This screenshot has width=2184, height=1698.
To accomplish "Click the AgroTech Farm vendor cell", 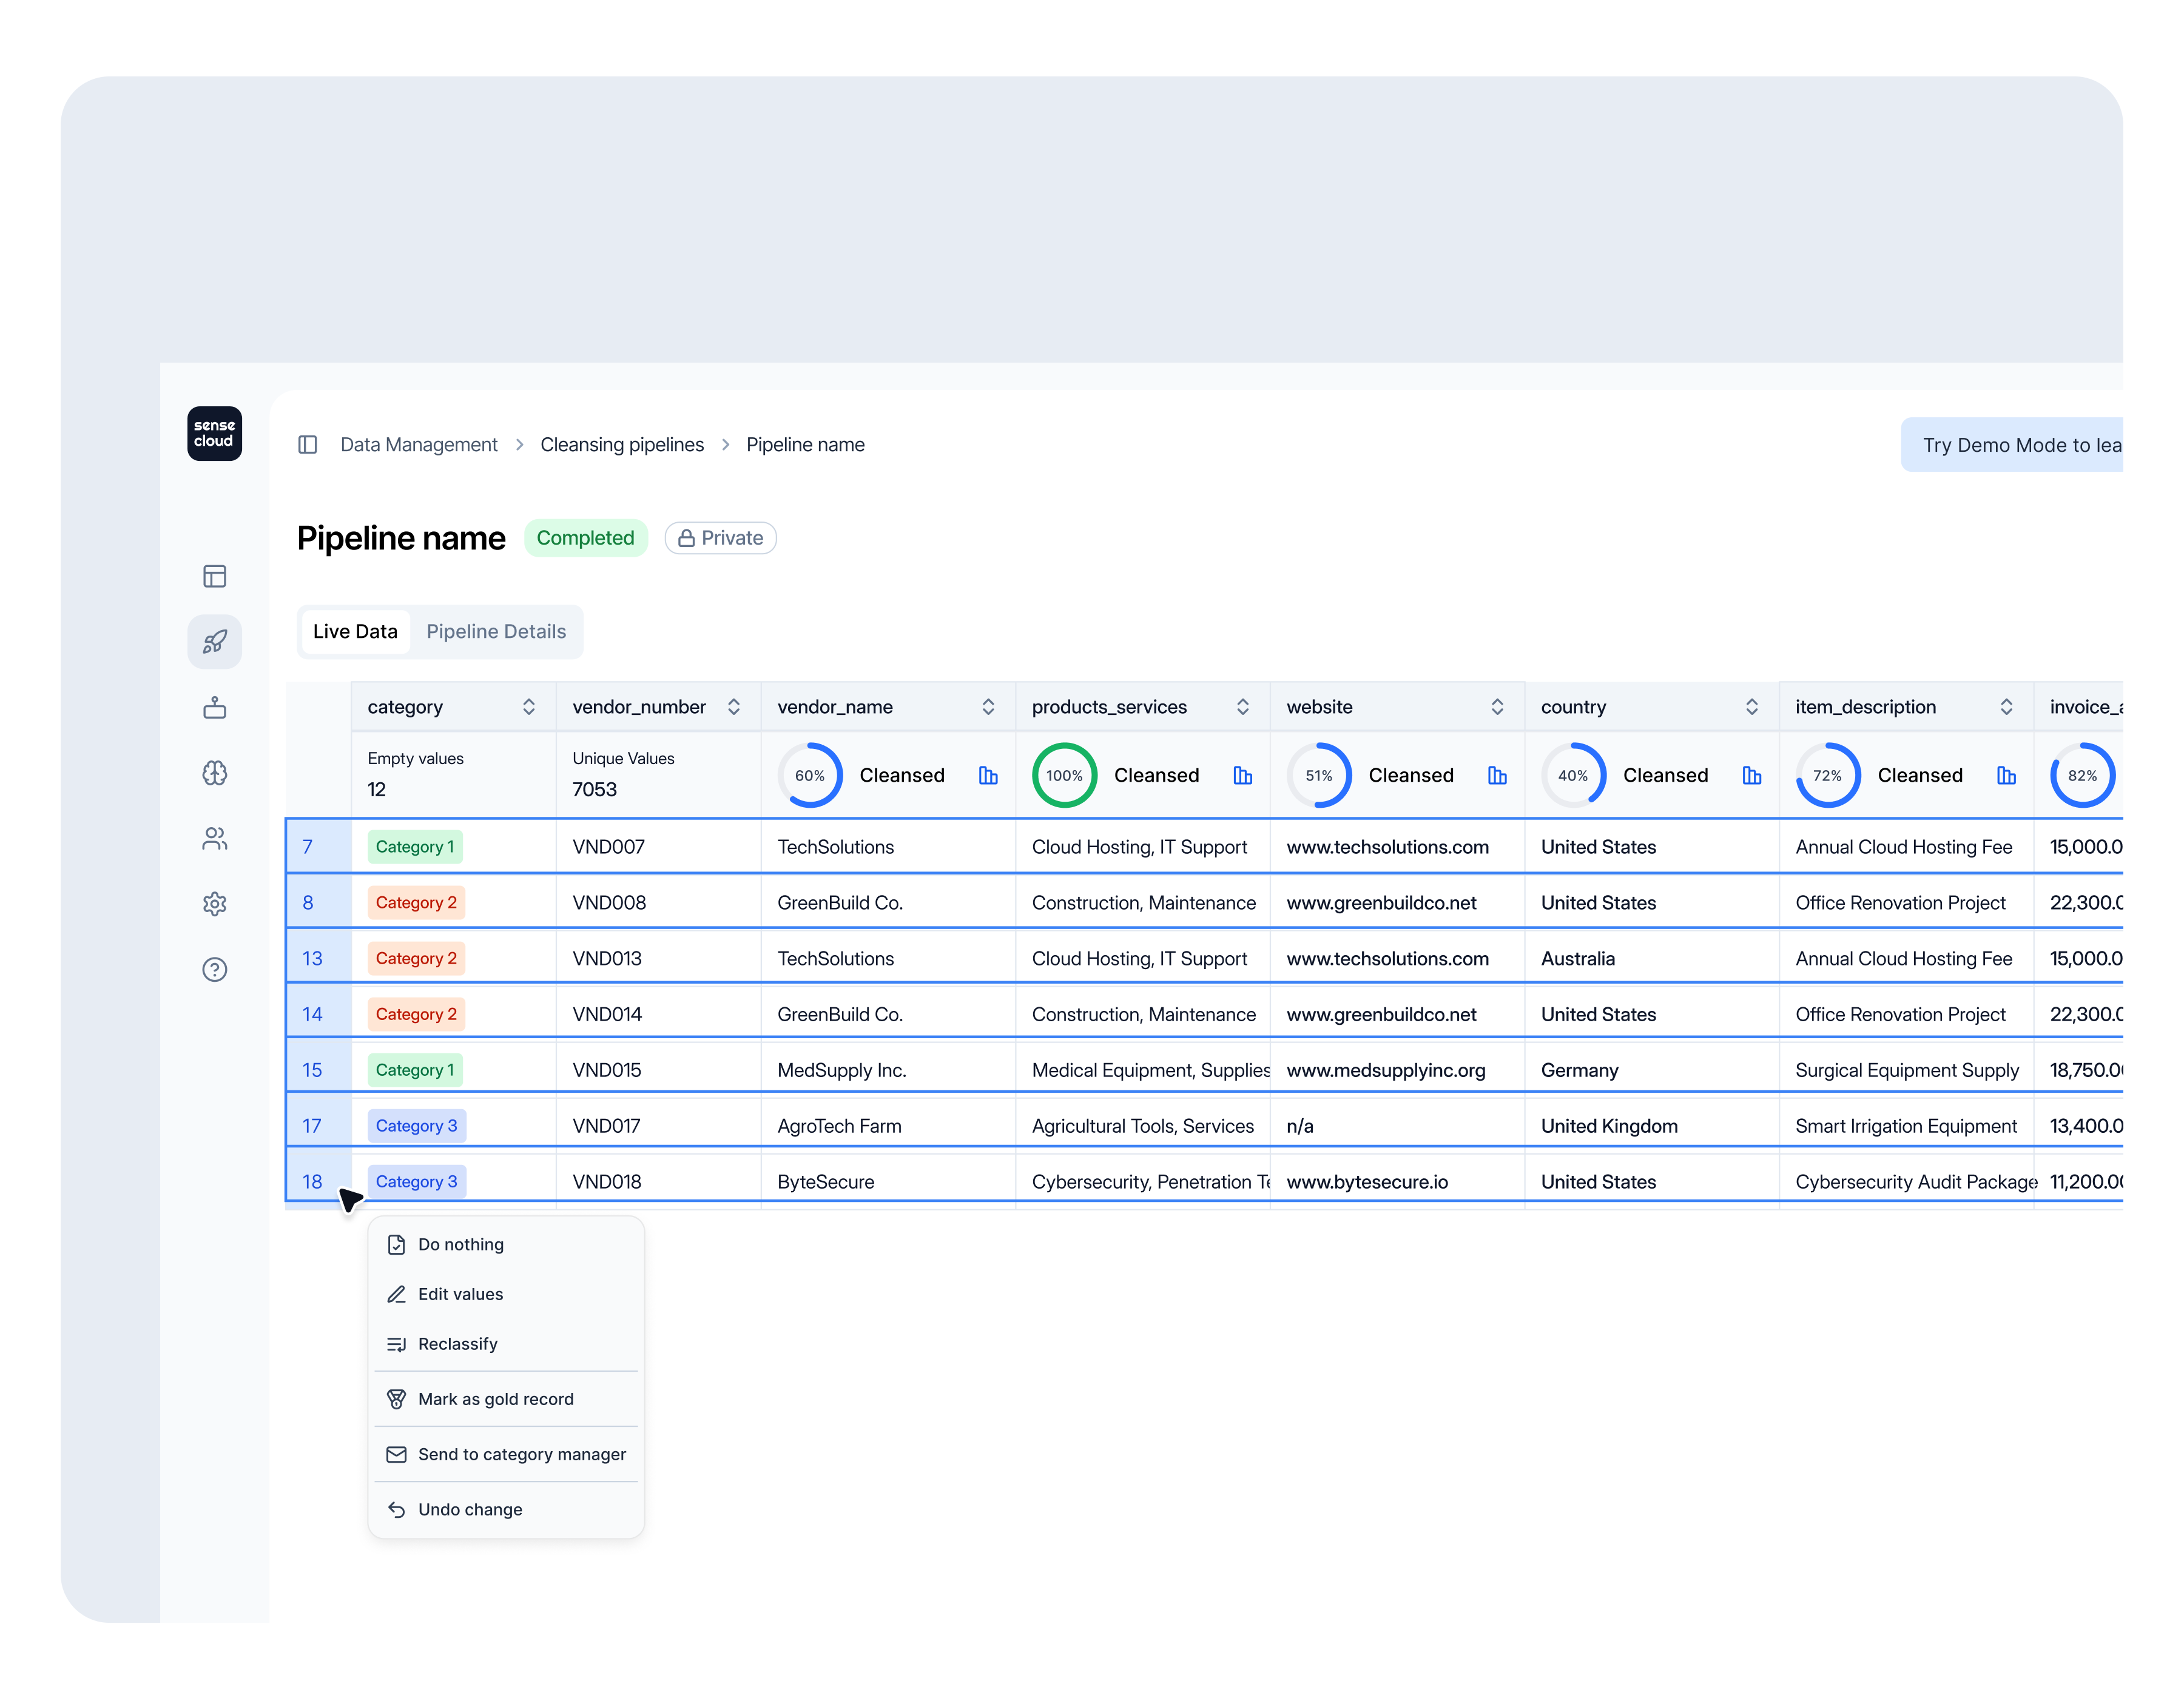I will click(888, 1126).
